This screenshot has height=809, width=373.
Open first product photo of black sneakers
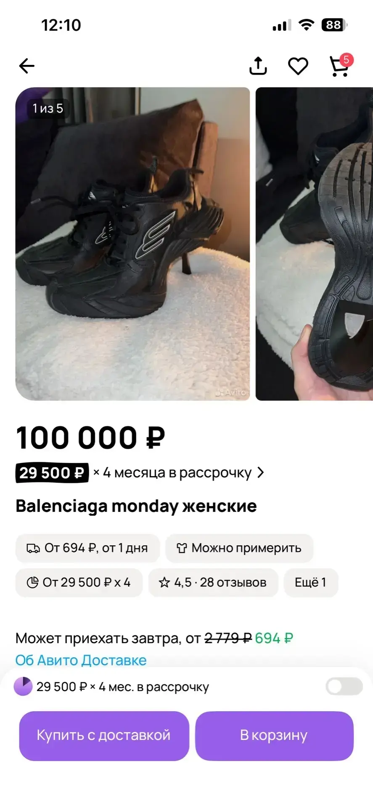click(133, 244)
